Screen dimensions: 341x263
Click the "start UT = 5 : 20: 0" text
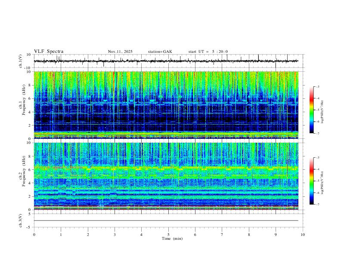(x=208, y=52)
